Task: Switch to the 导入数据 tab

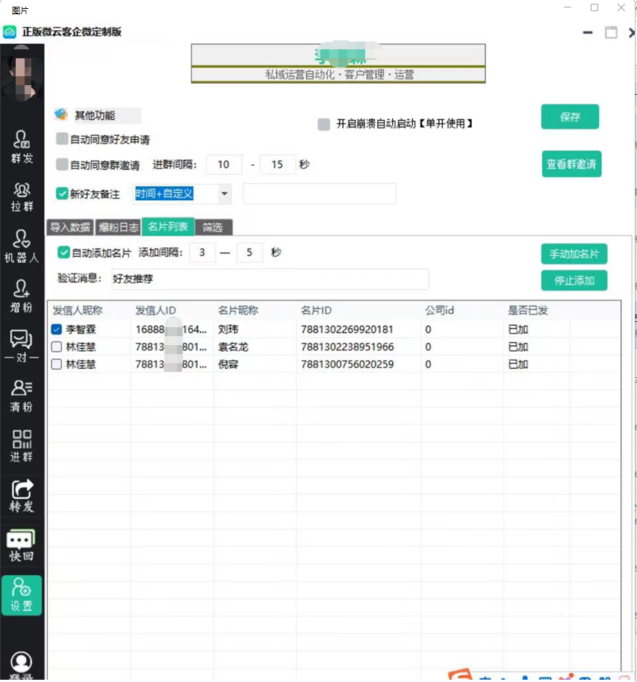Action: pos(70,227)
